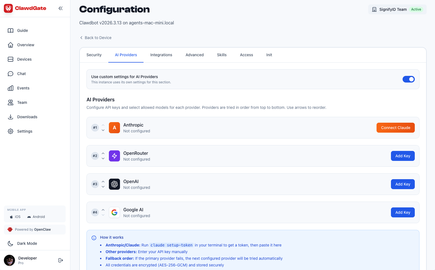Go Back to Device

[96, 38]
